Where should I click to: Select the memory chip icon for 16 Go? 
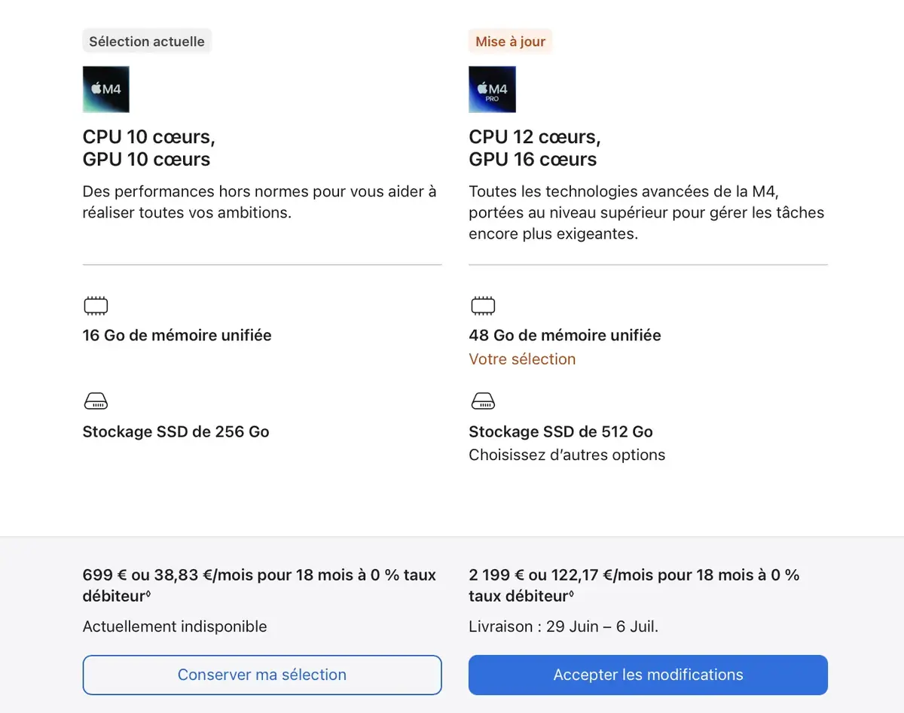[x=96, y=305]
